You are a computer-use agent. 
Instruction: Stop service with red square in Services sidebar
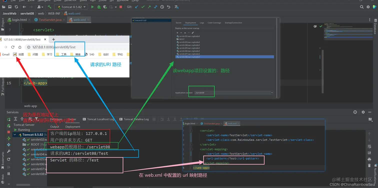[9, 132]
